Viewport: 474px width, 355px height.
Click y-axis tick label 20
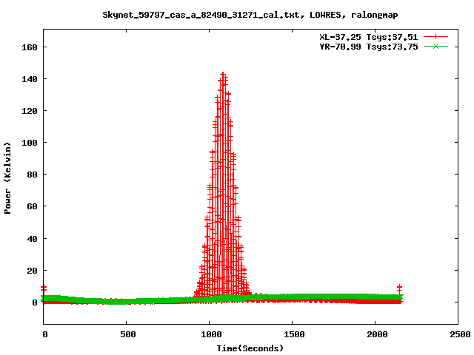coord(32,271)
